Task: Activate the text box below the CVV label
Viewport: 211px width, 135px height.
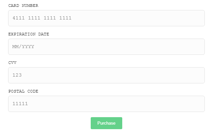Action: (x=106, y=75)
